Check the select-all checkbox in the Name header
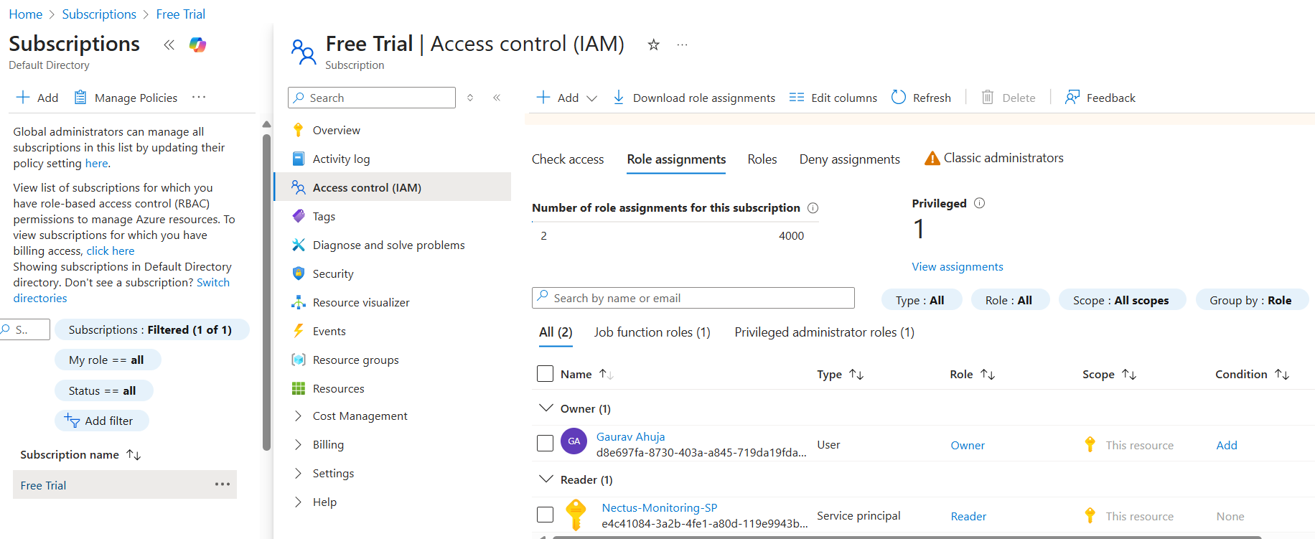This screenshot has width=1315, height=539. pos(546,374)
